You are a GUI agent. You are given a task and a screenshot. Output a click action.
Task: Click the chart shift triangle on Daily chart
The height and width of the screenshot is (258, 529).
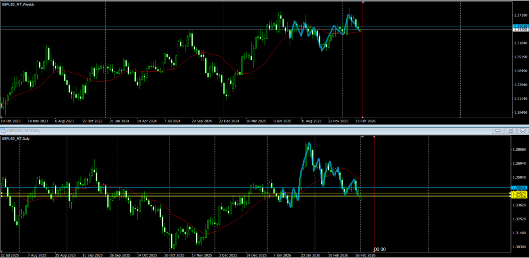pyautogui.click(x=362, y=137)
